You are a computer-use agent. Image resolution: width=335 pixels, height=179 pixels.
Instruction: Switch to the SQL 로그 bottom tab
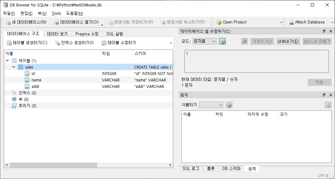191,169
